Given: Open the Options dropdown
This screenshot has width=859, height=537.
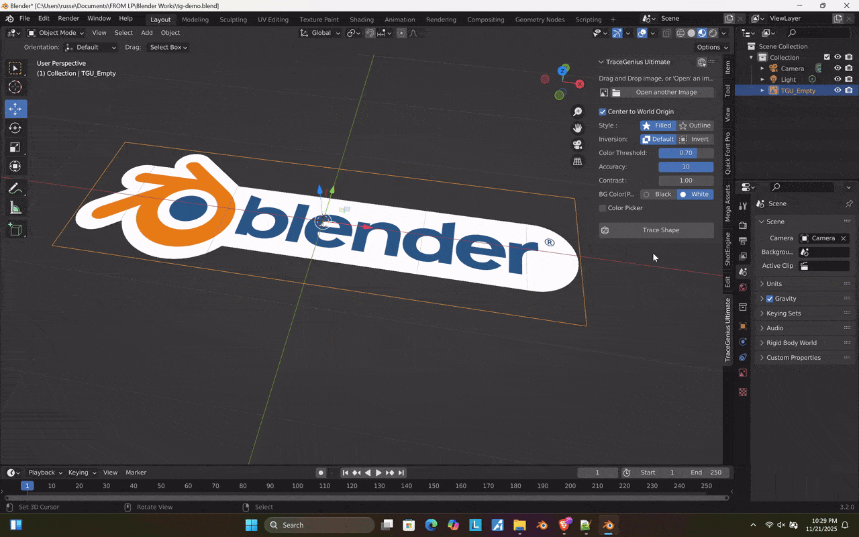Looking at the screenshot, I should click(711, 47).
